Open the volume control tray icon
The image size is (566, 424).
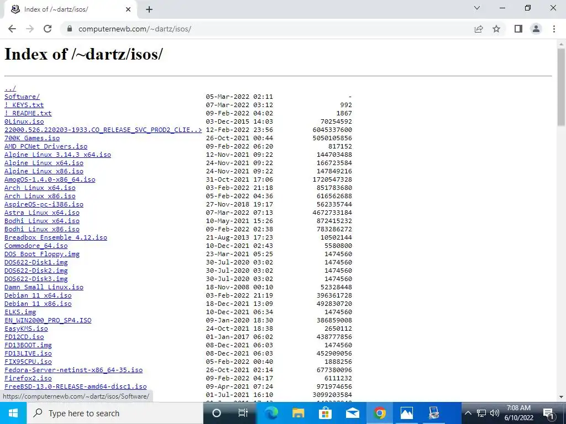click(495, 413)
